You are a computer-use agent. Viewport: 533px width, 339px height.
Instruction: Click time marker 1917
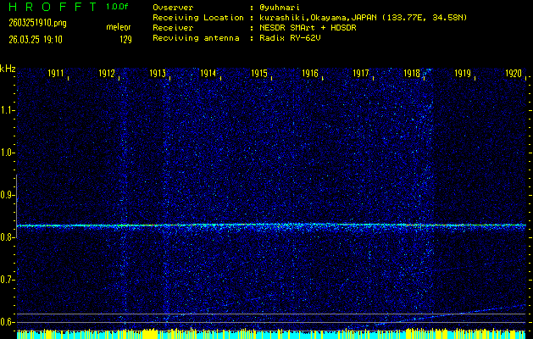[x=360, y=73]
